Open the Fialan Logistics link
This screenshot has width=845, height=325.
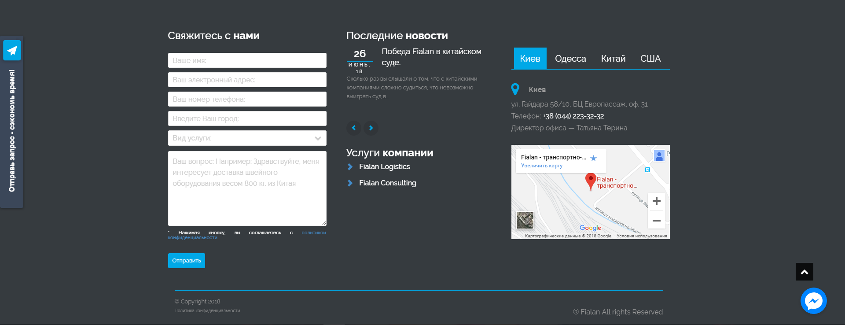coord(384,166)
